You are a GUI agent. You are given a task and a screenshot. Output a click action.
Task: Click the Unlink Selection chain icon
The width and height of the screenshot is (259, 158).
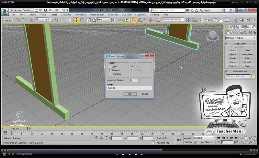pos(25,20)
